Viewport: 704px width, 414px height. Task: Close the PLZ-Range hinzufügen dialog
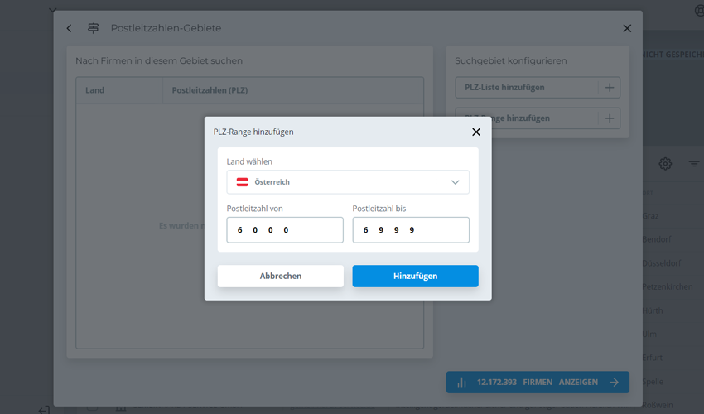coord(475,132)
